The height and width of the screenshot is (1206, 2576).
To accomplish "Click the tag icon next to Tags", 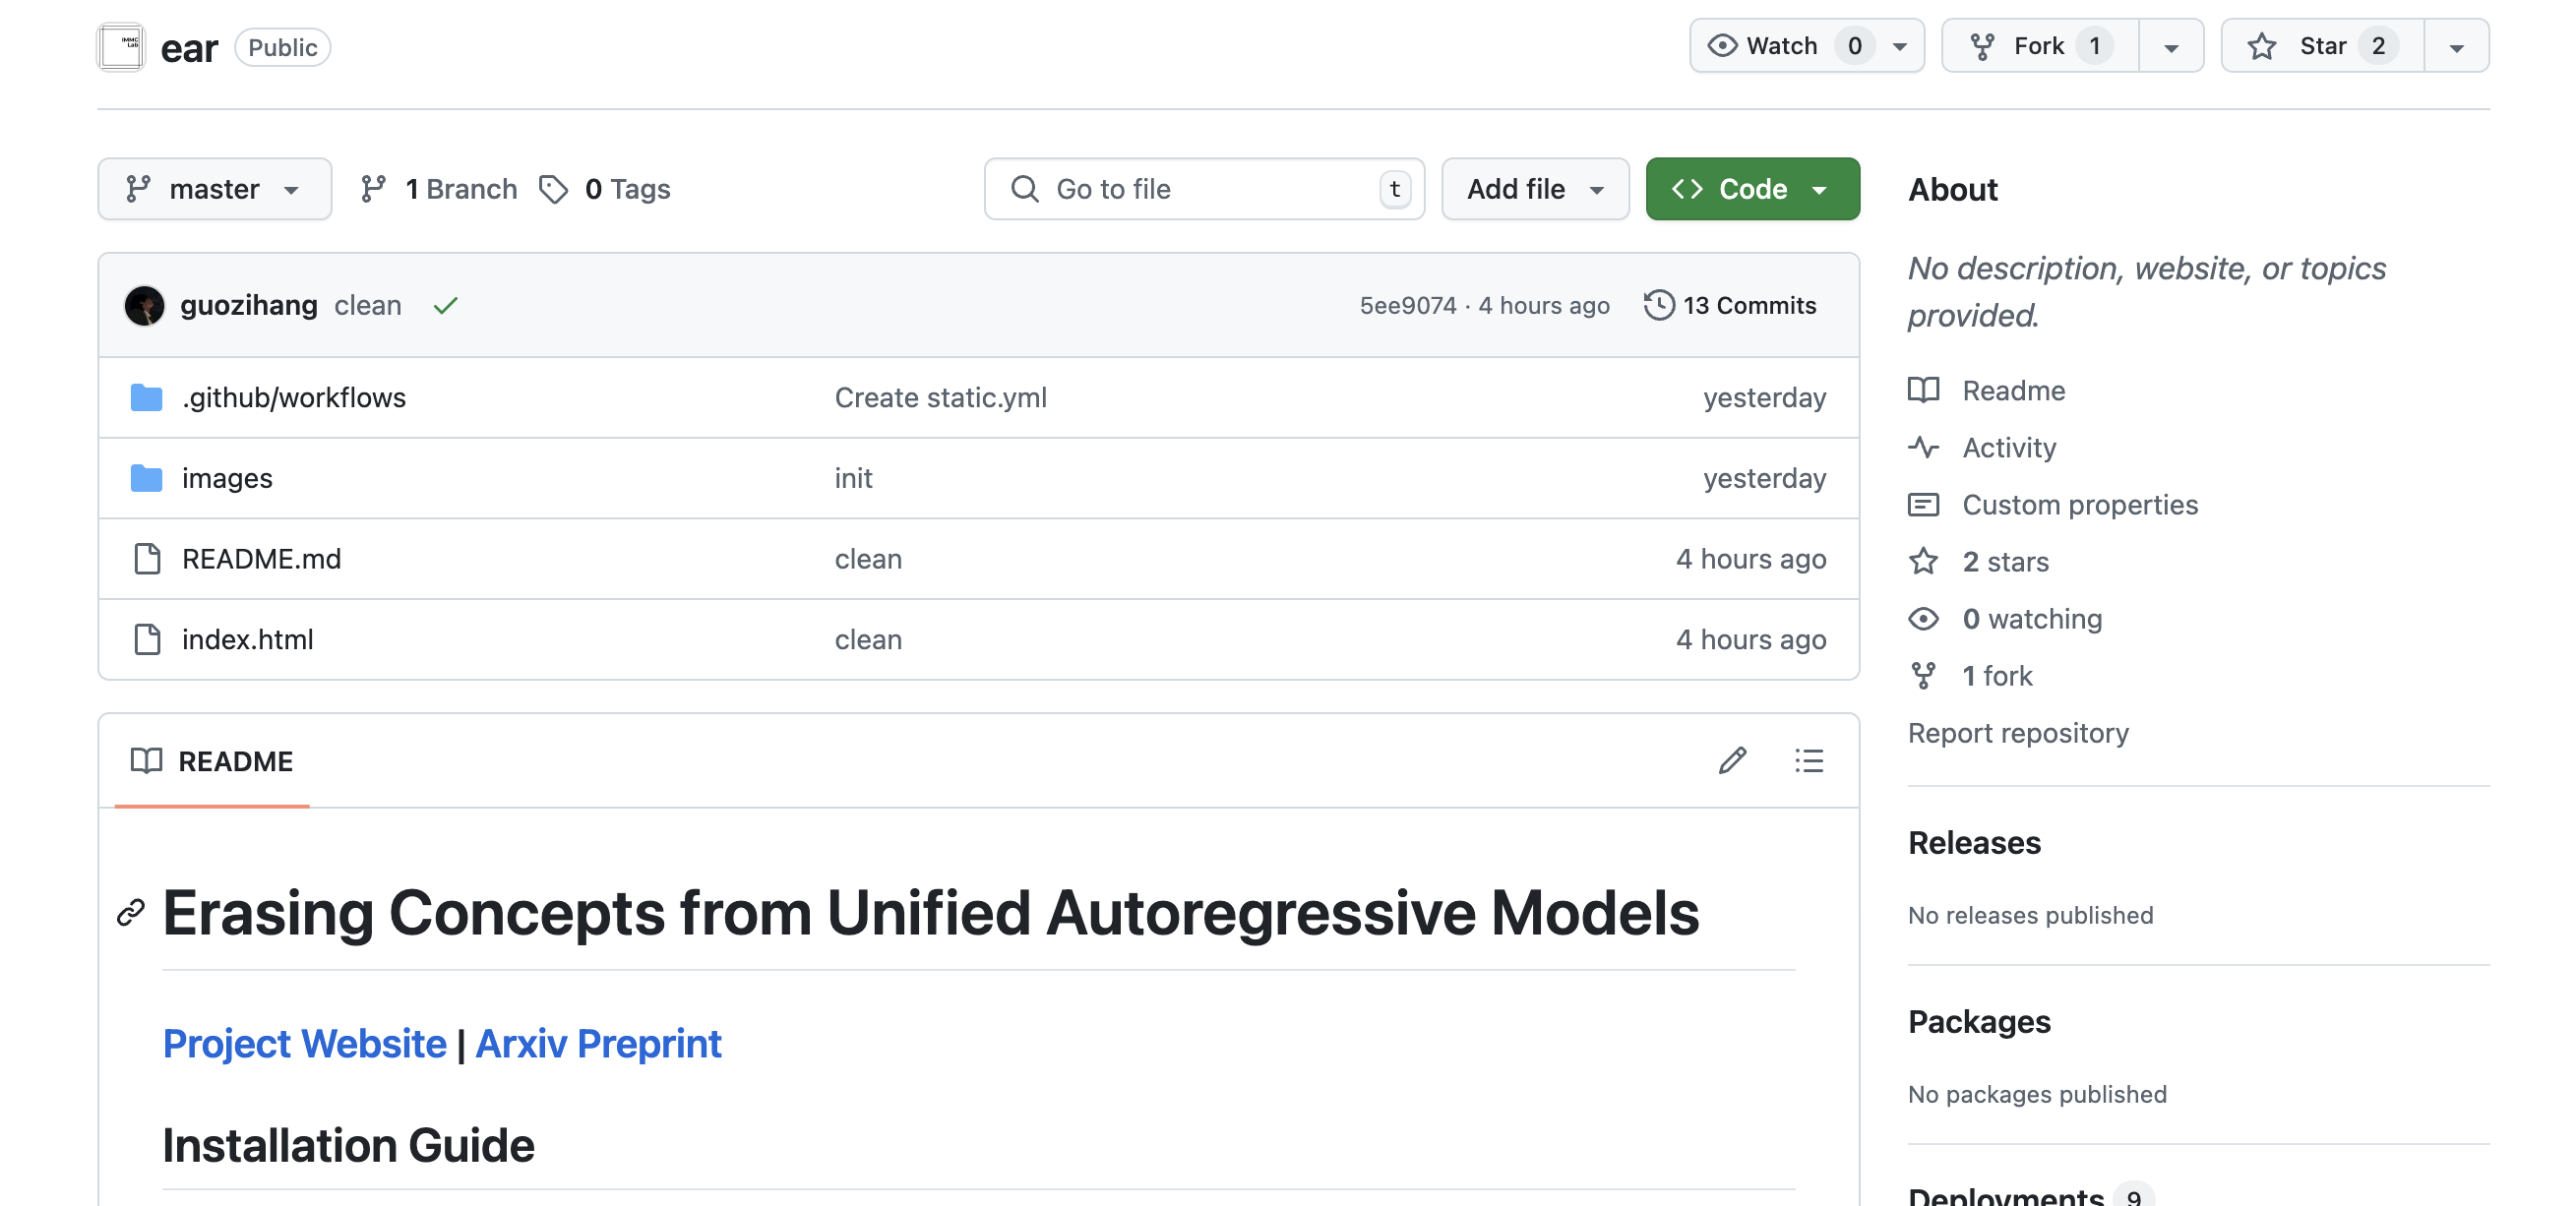I will 553,189.
